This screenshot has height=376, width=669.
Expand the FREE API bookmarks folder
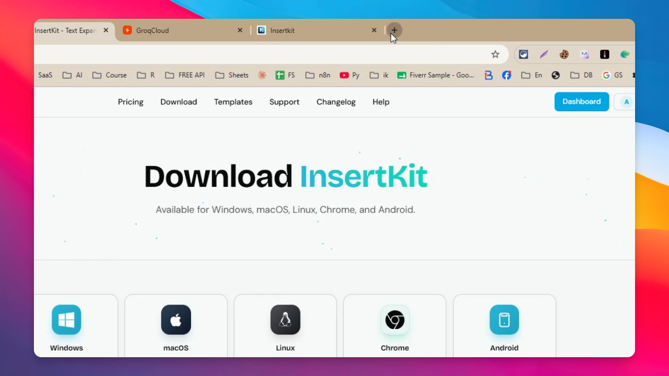(x=185, y=75)
